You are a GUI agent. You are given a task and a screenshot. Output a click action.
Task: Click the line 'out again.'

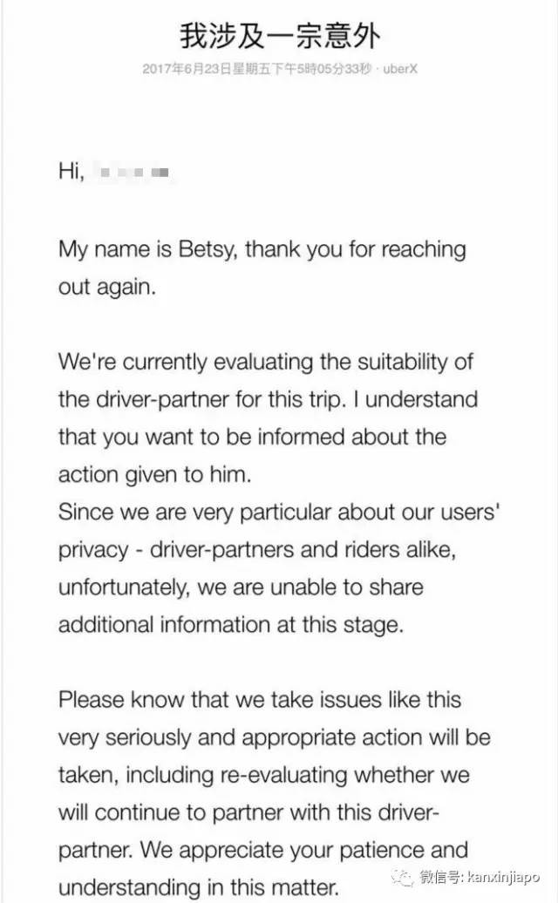(107, 288)
